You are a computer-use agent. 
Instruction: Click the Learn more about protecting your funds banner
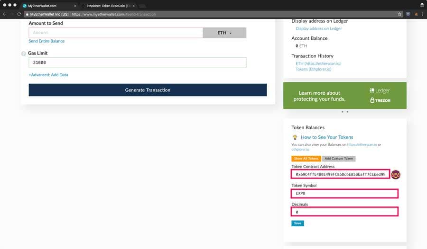(345, 96)
